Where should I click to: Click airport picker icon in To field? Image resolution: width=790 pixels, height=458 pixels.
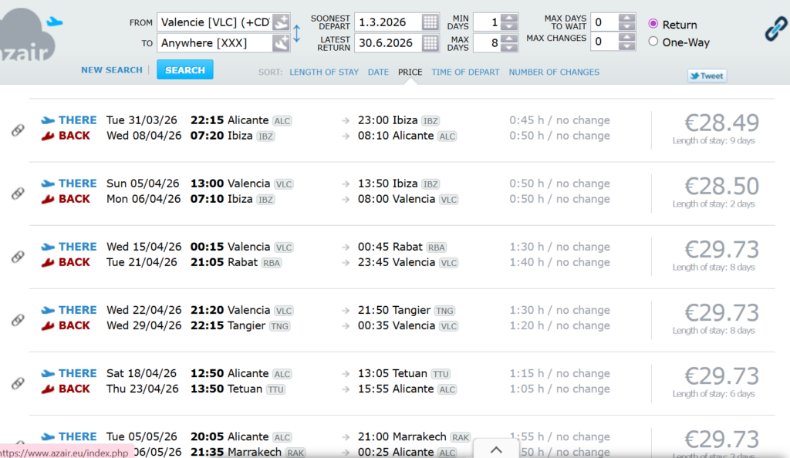(281, 43)
